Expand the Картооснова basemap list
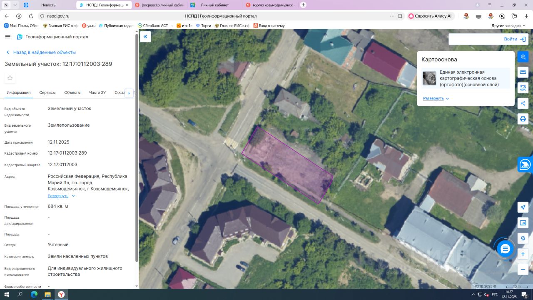This screenshot has height=300, width=533. click(436, 98)
